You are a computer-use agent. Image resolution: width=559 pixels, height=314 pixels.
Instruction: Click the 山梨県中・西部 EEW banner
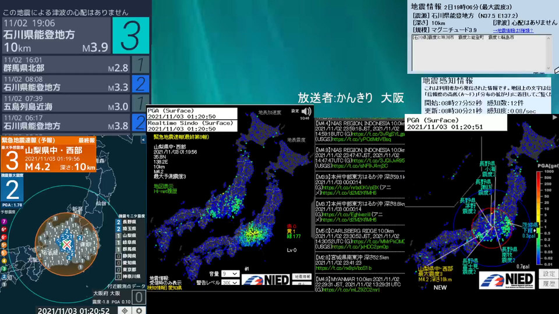click(x=48, y=154)
